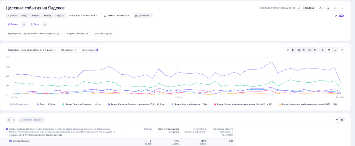
Task: Focus the Найти по названию search field
Action: coord(31,120)
